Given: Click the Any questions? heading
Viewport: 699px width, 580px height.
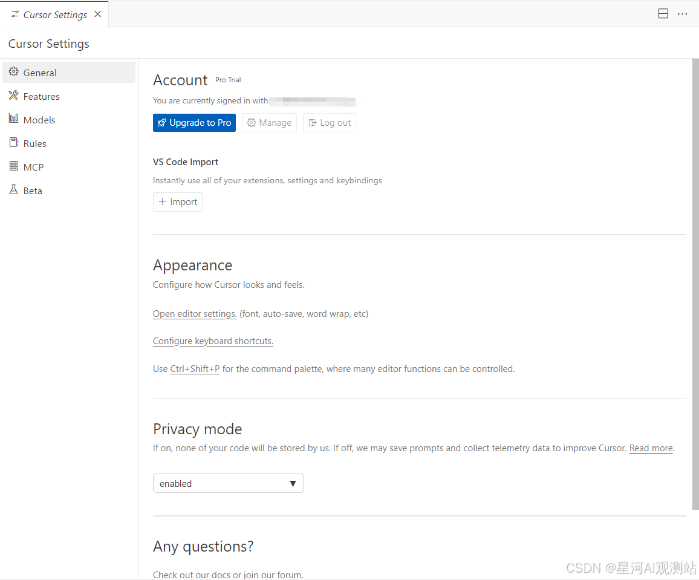Looking at the screenshot, I should pyautogui.click(x=203, y=547).
